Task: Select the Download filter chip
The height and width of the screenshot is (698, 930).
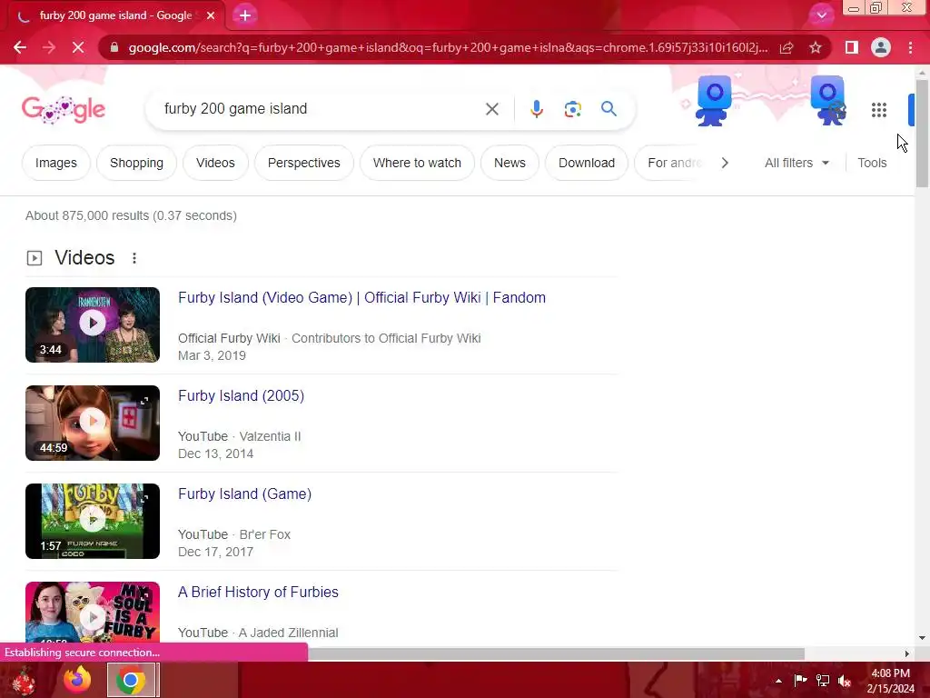Action: (587, 163)
